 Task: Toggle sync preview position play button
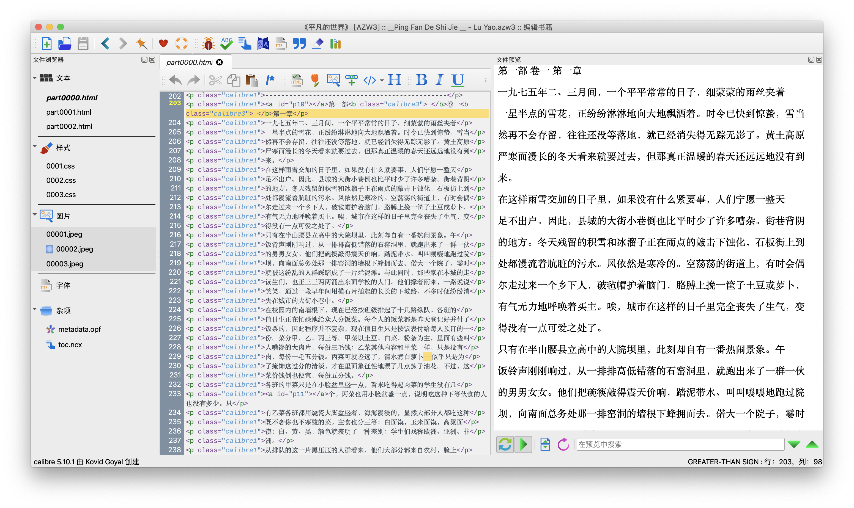click(523, 444)
